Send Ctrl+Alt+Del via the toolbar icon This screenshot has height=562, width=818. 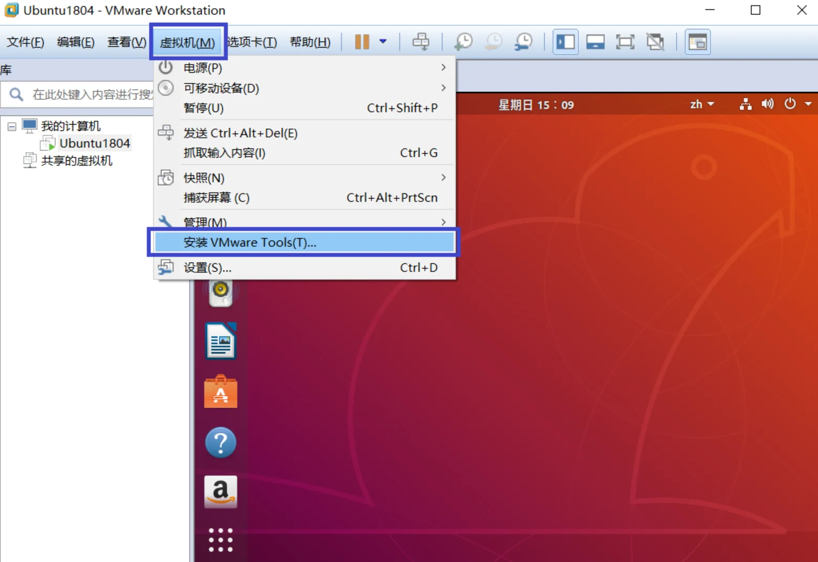click(421, 41)
